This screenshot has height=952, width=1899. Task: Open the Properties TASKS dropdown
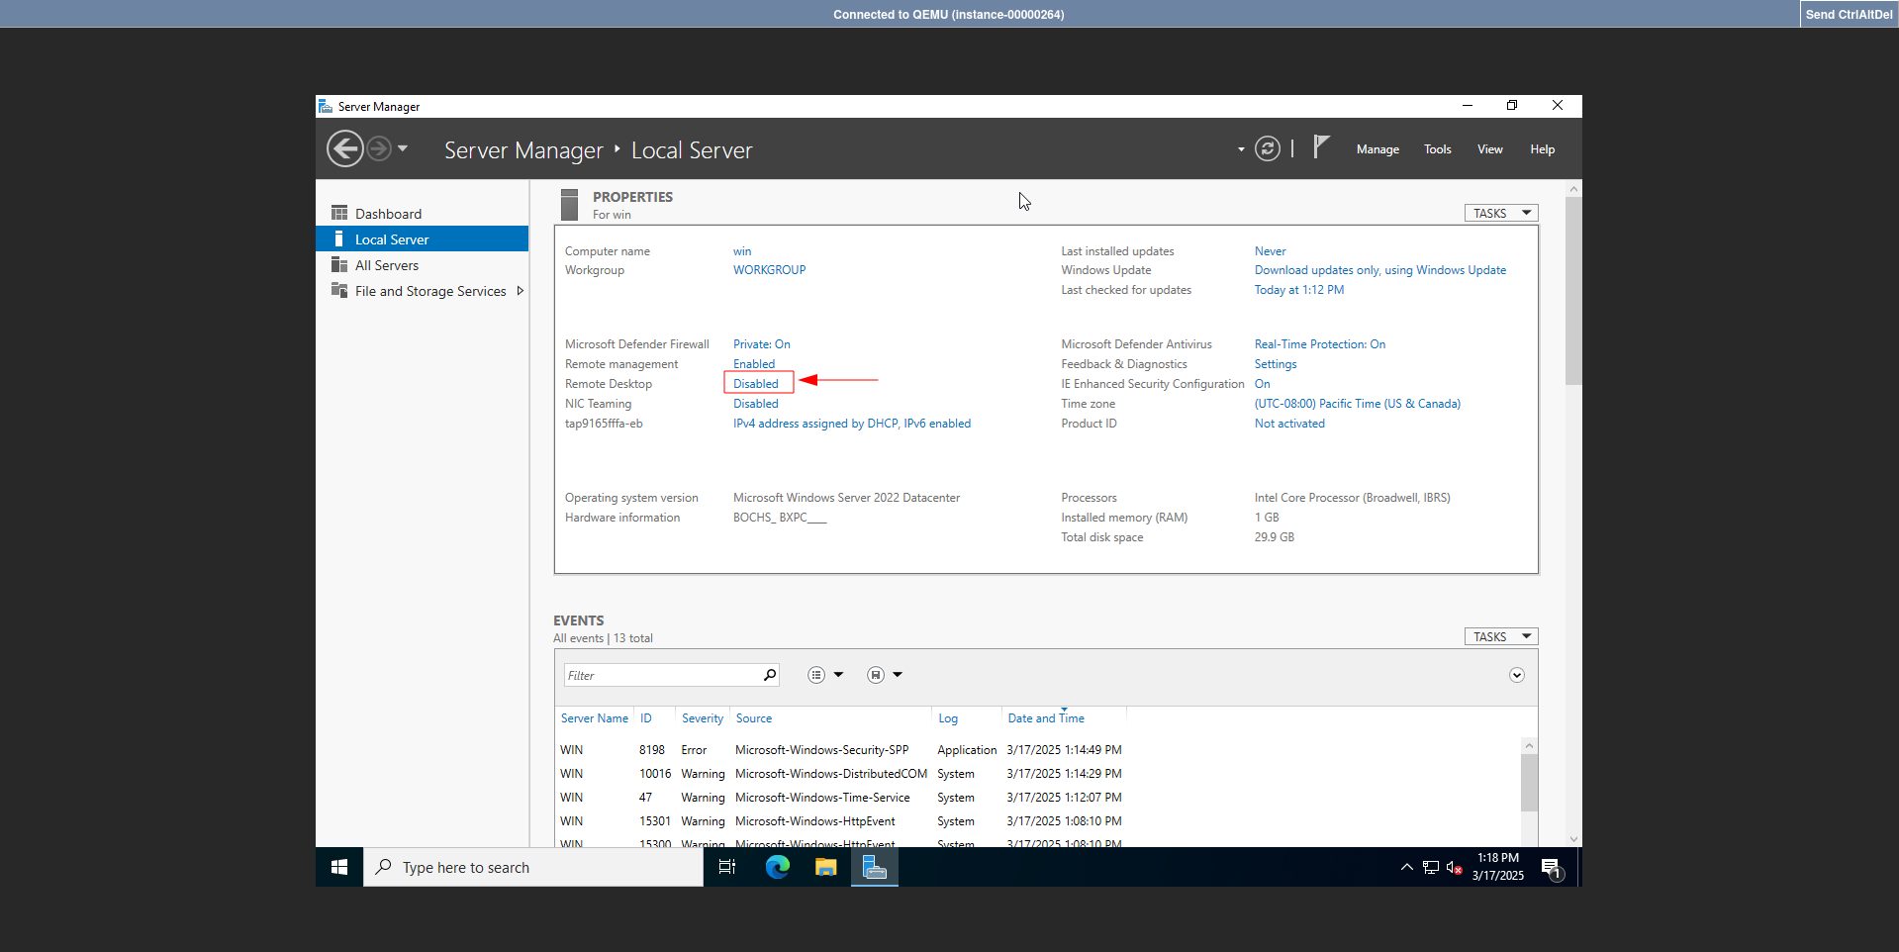tap(1501, 213)
